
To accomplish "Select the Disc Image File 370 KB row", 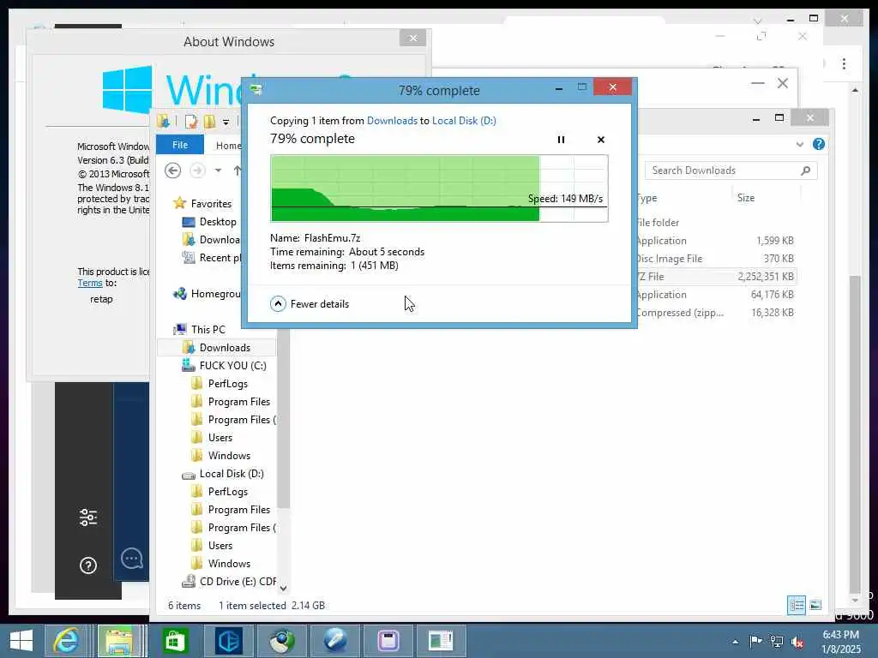I will (716, 259).
